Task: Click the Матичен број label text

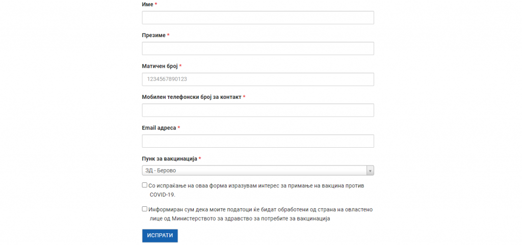Action: tap(160, 66)
